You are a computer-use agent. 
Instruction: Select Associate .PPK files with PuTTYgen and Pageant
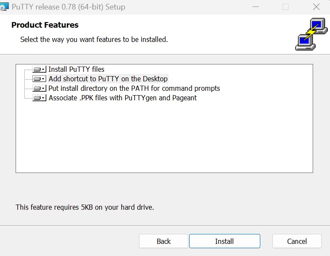[123, 98]
